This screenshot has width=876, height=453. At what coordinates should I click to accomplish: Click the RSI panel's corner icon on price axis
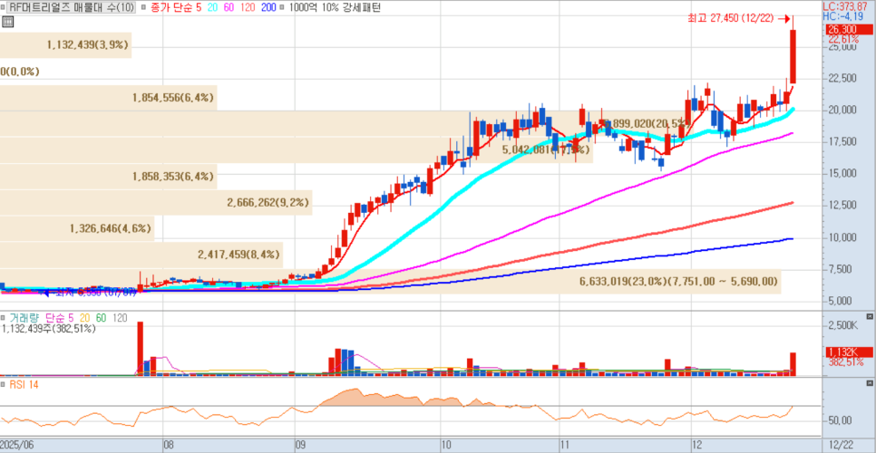pyautogui.click(x=870, y=384)
